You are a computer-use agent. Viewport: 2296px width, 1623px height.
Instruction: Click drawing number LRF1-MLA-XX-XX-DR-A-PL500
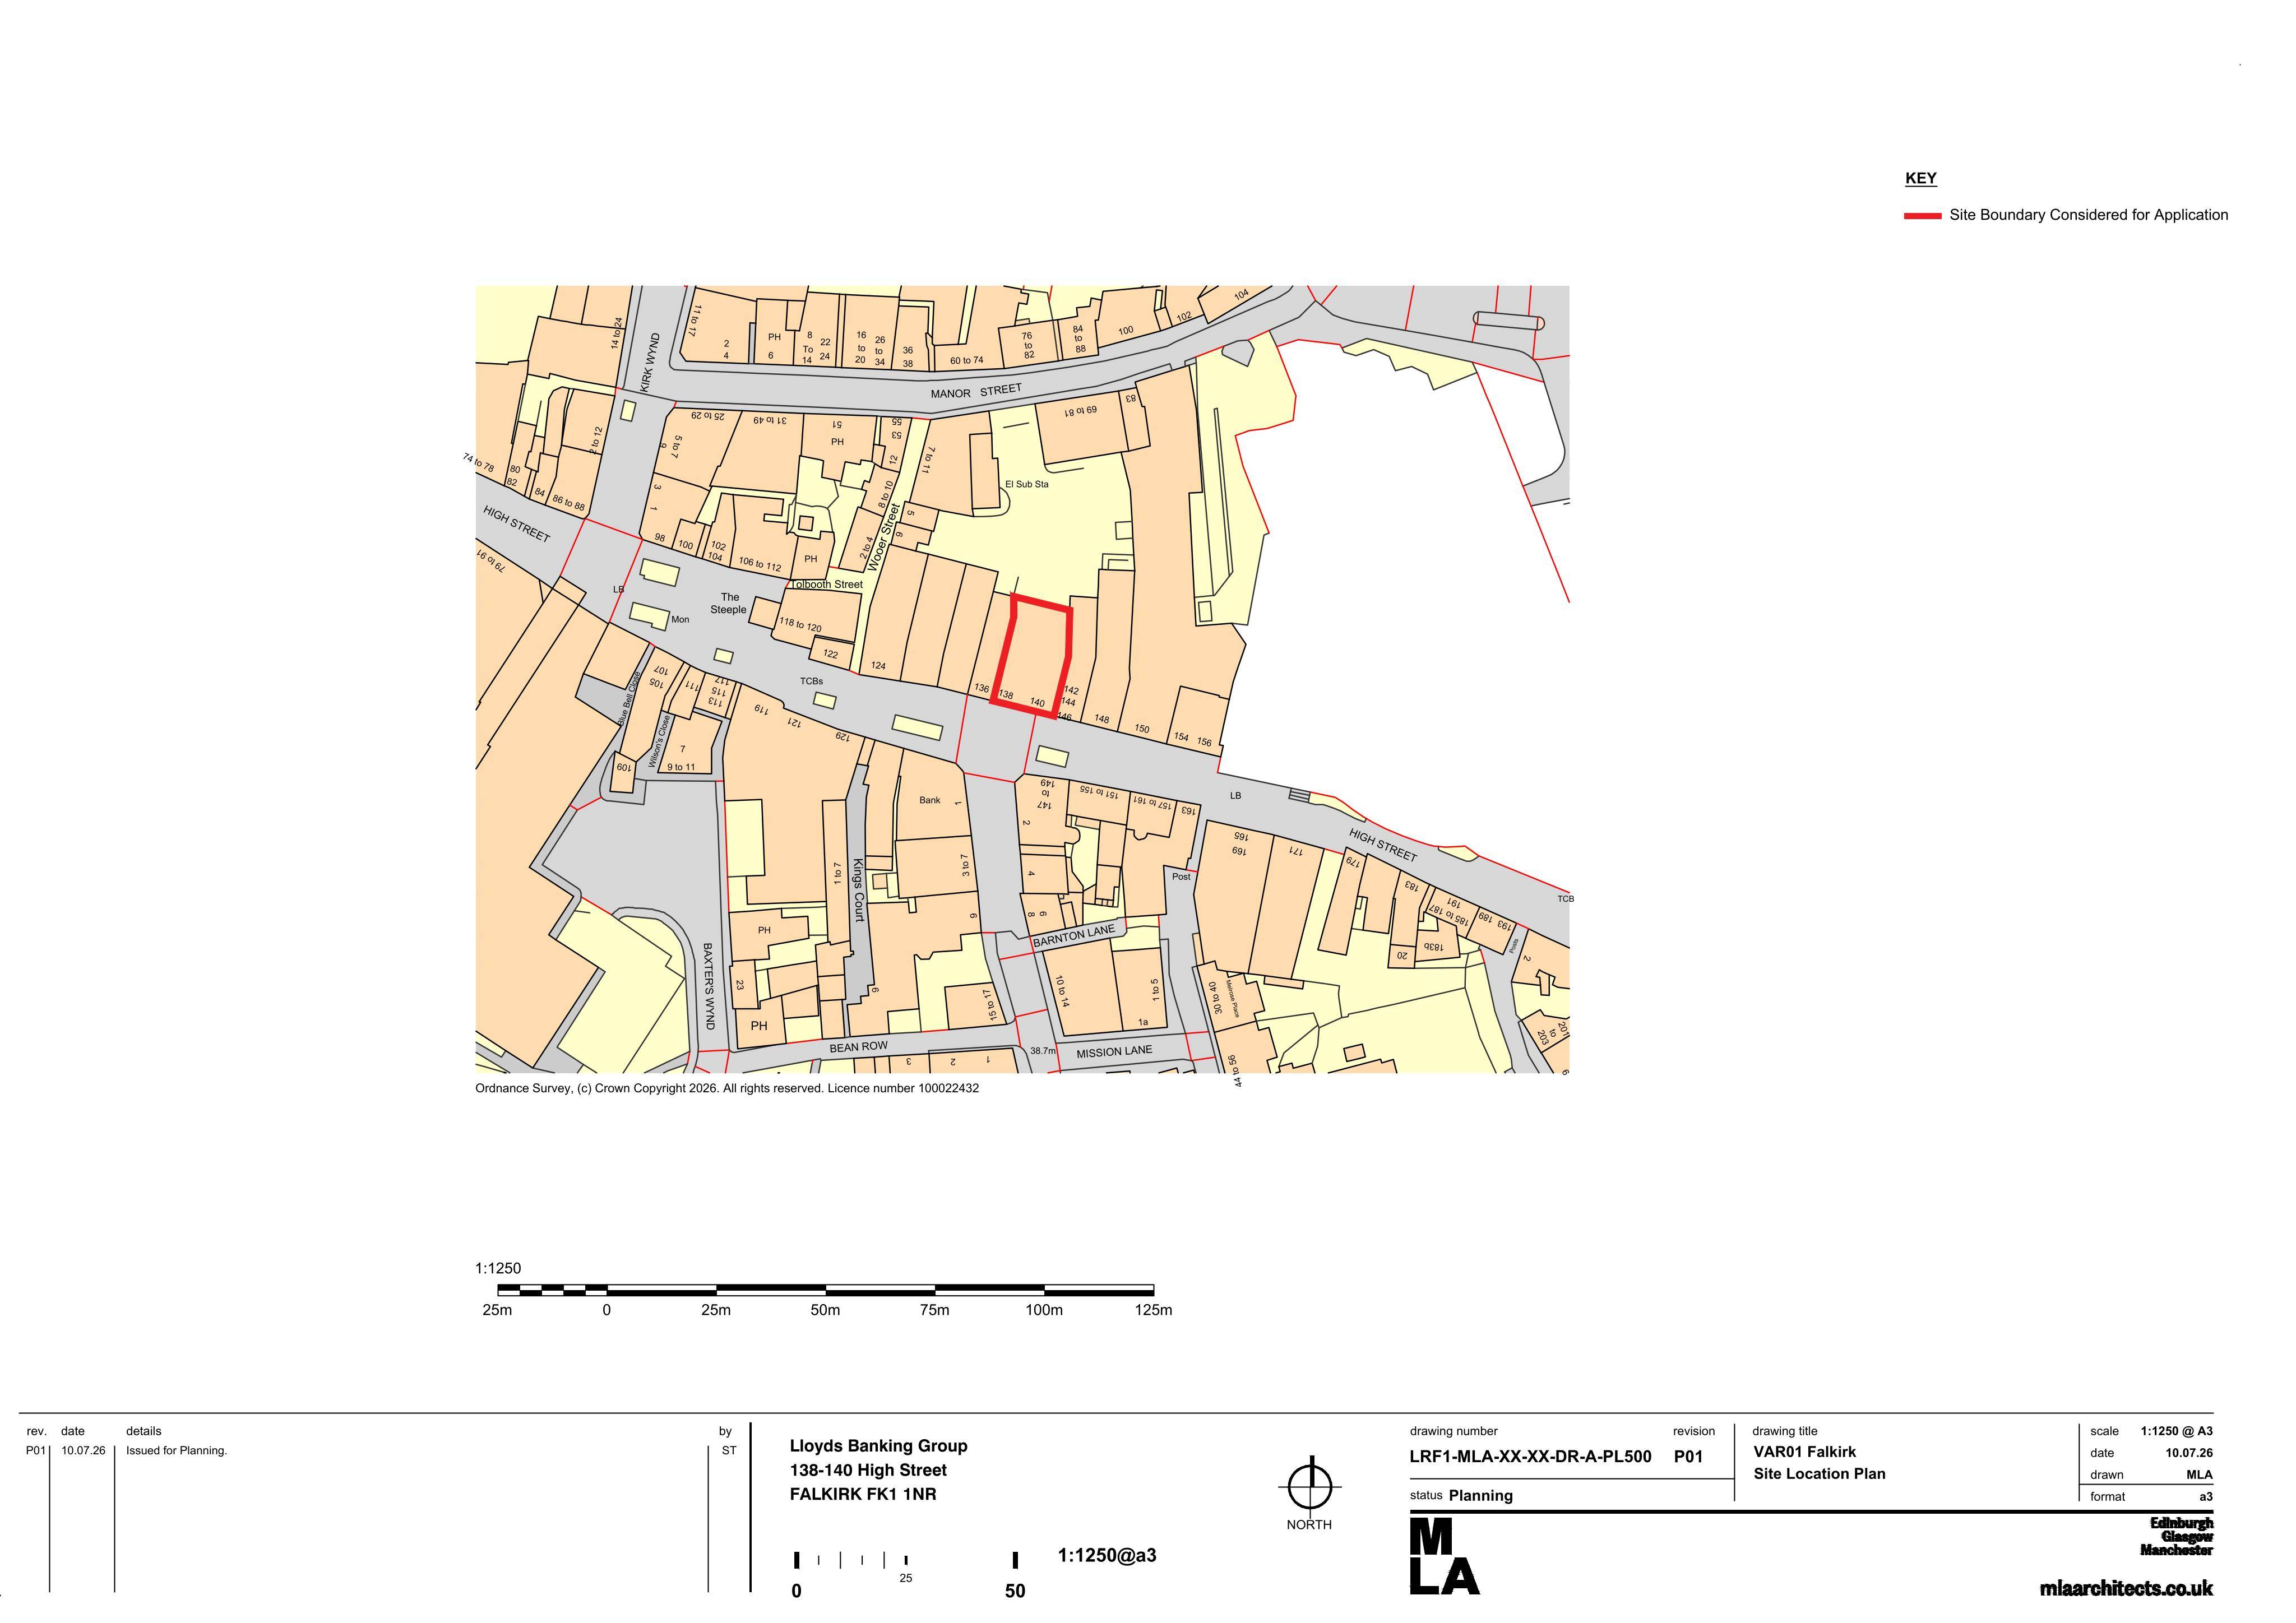click(x=1530, y=1457)
